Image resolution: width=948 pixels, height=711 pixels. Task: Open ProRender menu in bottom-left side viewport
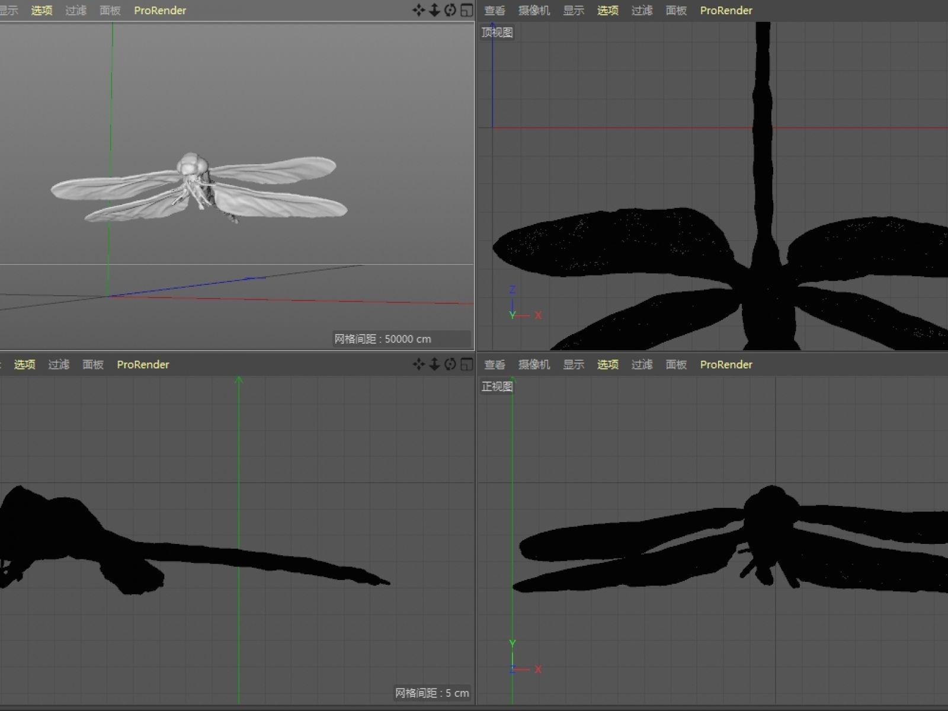pos(143,364)
